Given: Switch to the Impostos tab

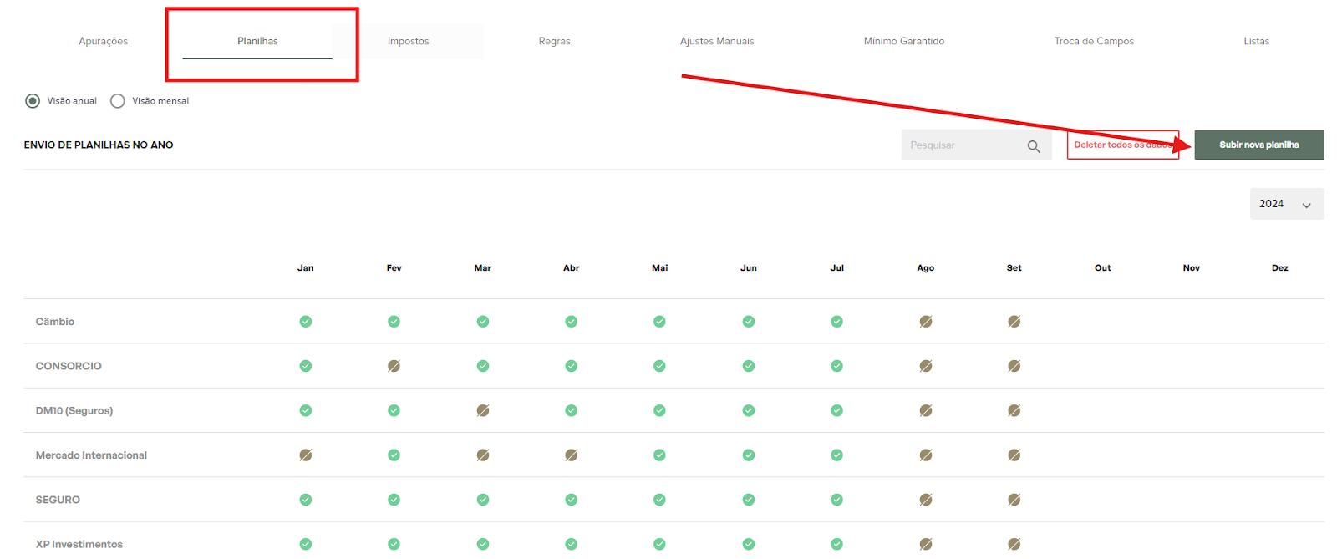Looking at the screenshot, I should point(408,41).
